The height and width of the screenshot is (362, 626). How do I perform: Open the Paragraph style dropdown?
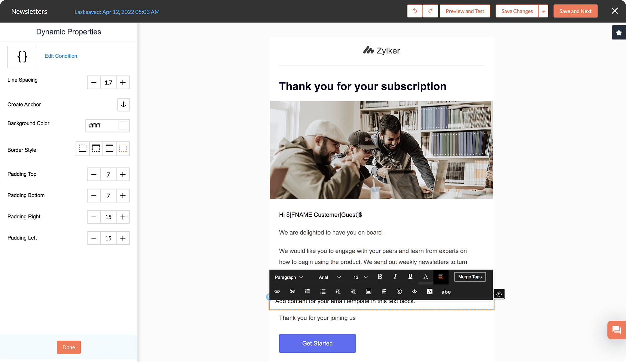(289, 277)
